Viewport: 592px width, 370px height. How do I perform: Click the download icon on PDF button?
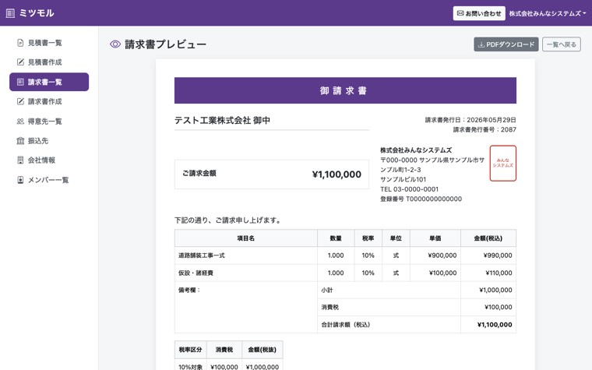tap(481, 44)
